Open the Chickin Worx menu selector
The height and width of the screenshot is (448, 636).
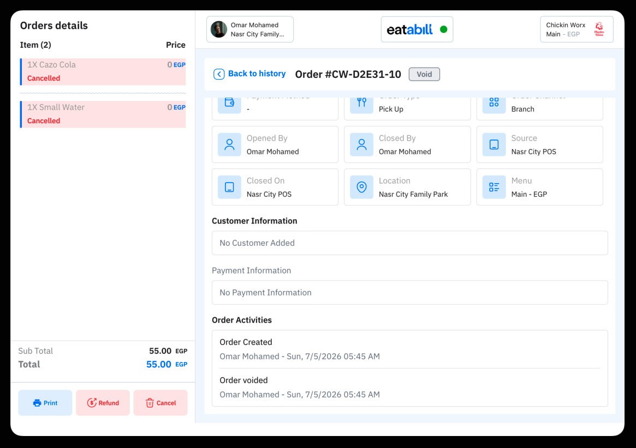576,29
